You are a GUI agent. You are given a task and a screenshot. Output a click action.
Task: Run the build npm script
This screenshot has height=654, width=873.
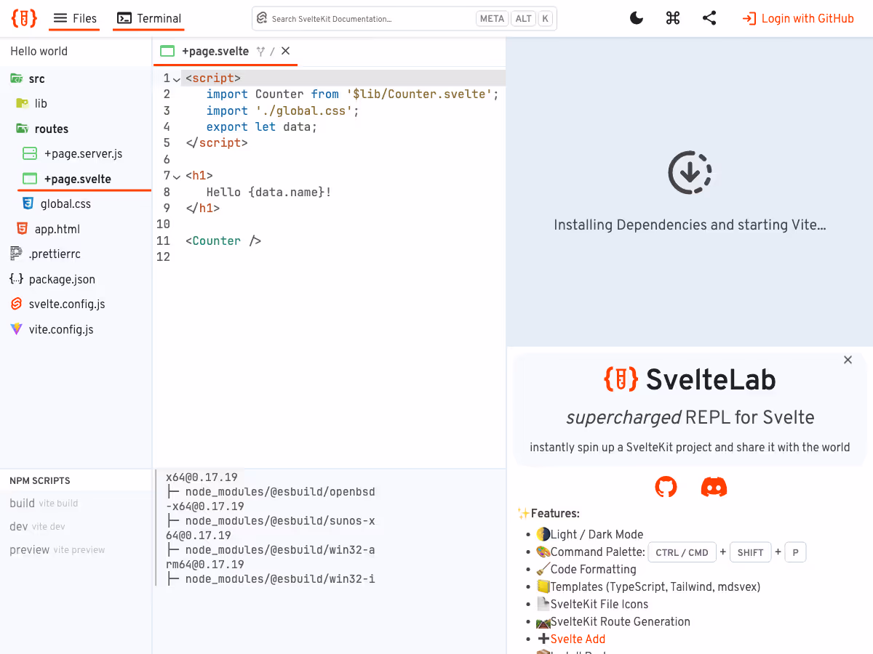44,503
